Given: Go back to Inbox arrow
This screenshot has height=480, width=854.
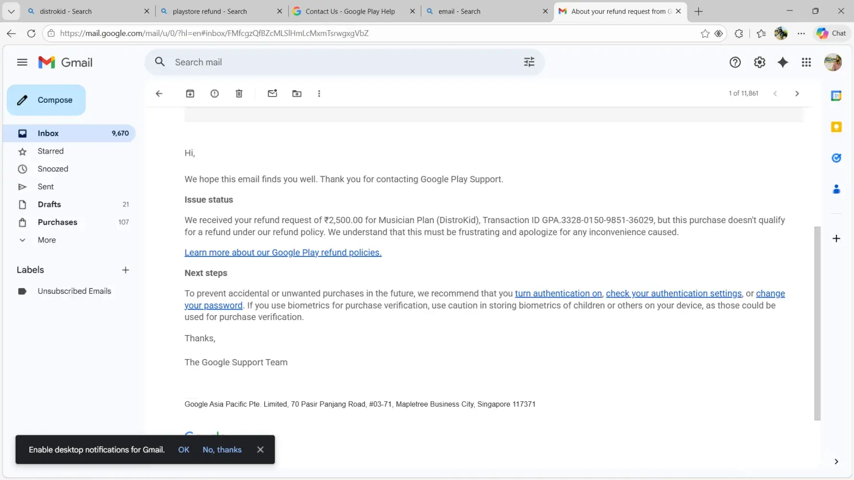Looking at the screenshot, I should (x=159, y=94).
